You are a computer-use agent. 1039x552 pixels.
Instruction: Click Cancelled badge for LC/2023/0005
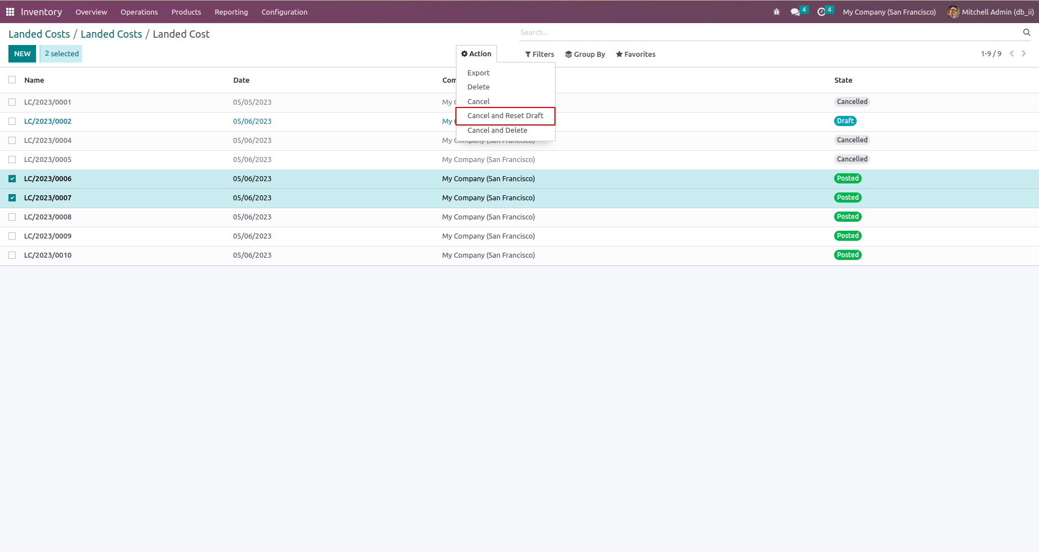tap(852, 159)
